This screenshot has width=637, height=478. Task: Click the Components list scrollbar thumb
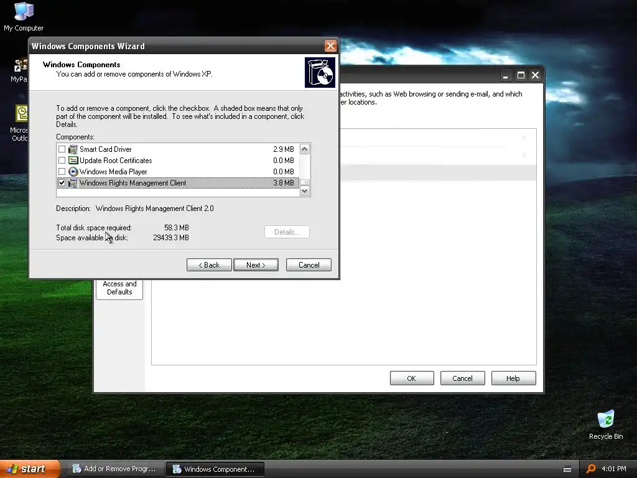point(305,182)
